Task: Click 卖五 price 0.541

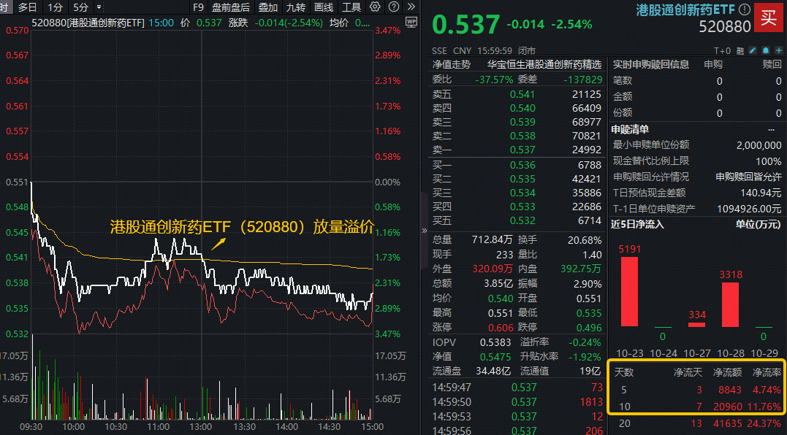Action: click(x=522, y=94)
